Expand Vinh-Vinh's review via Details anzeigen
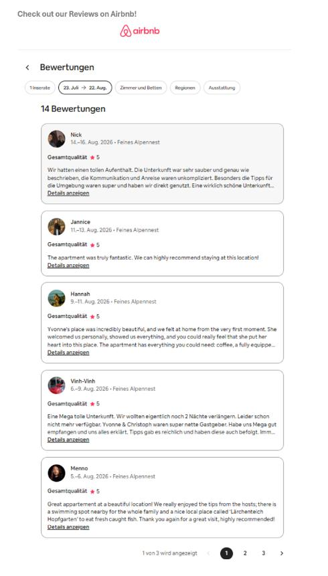Screen dimensions: 328x576 tap(68, 440)
